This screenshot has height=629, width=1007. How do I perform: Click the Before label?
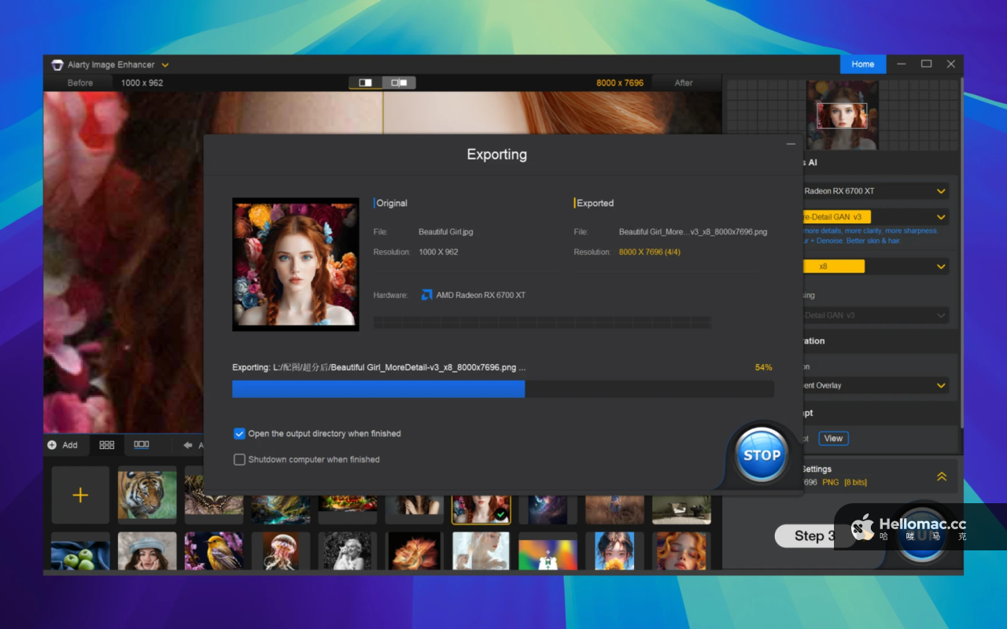point(80,83)
